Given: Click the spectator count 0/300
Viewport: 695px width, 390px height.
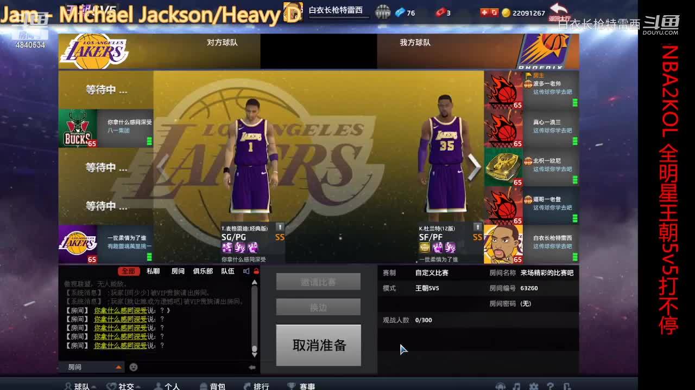Looking at the screenshot, I should click(x=424, y=320).
